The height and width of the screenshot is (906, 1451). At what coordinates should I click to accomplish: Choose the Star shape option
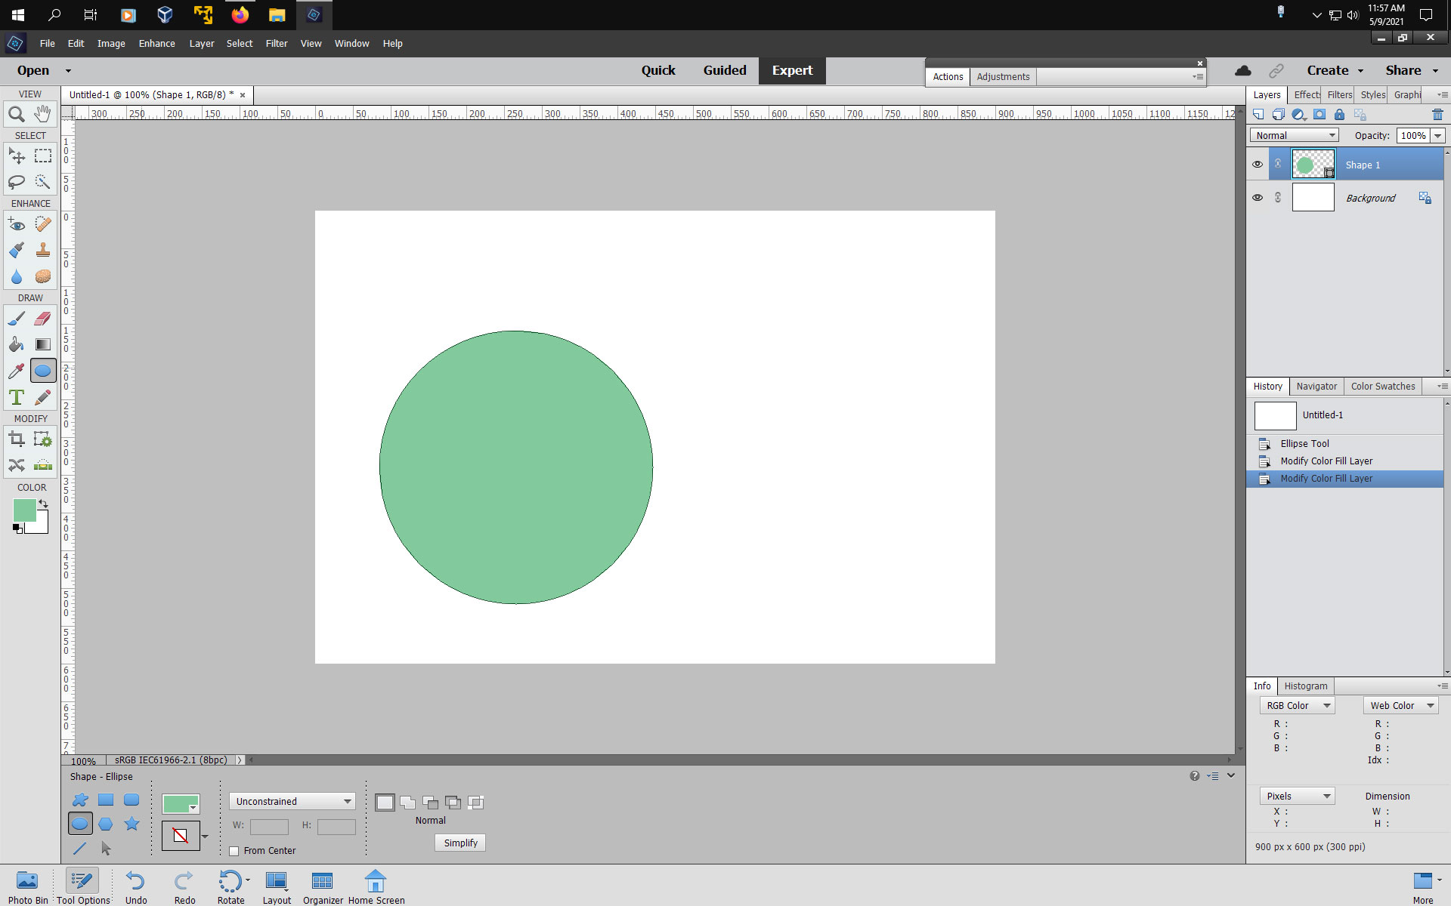tap(131, 824)
